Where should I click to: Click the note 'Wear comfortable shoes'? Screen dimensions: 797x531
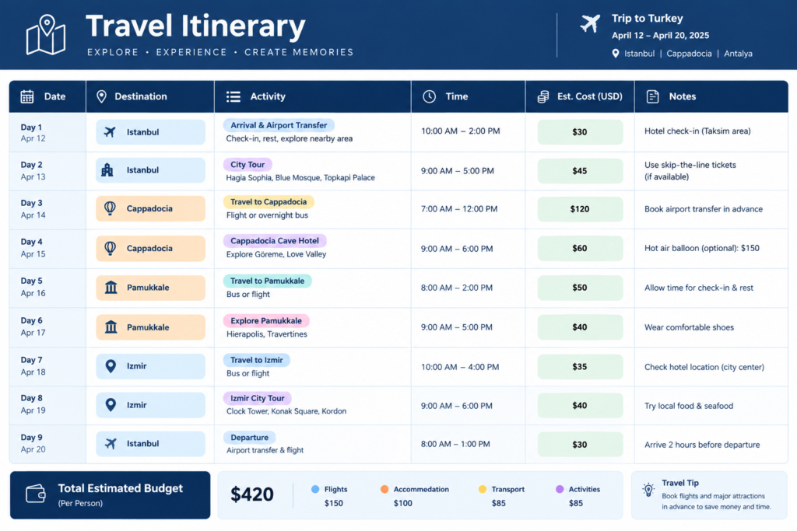[690, 327]
